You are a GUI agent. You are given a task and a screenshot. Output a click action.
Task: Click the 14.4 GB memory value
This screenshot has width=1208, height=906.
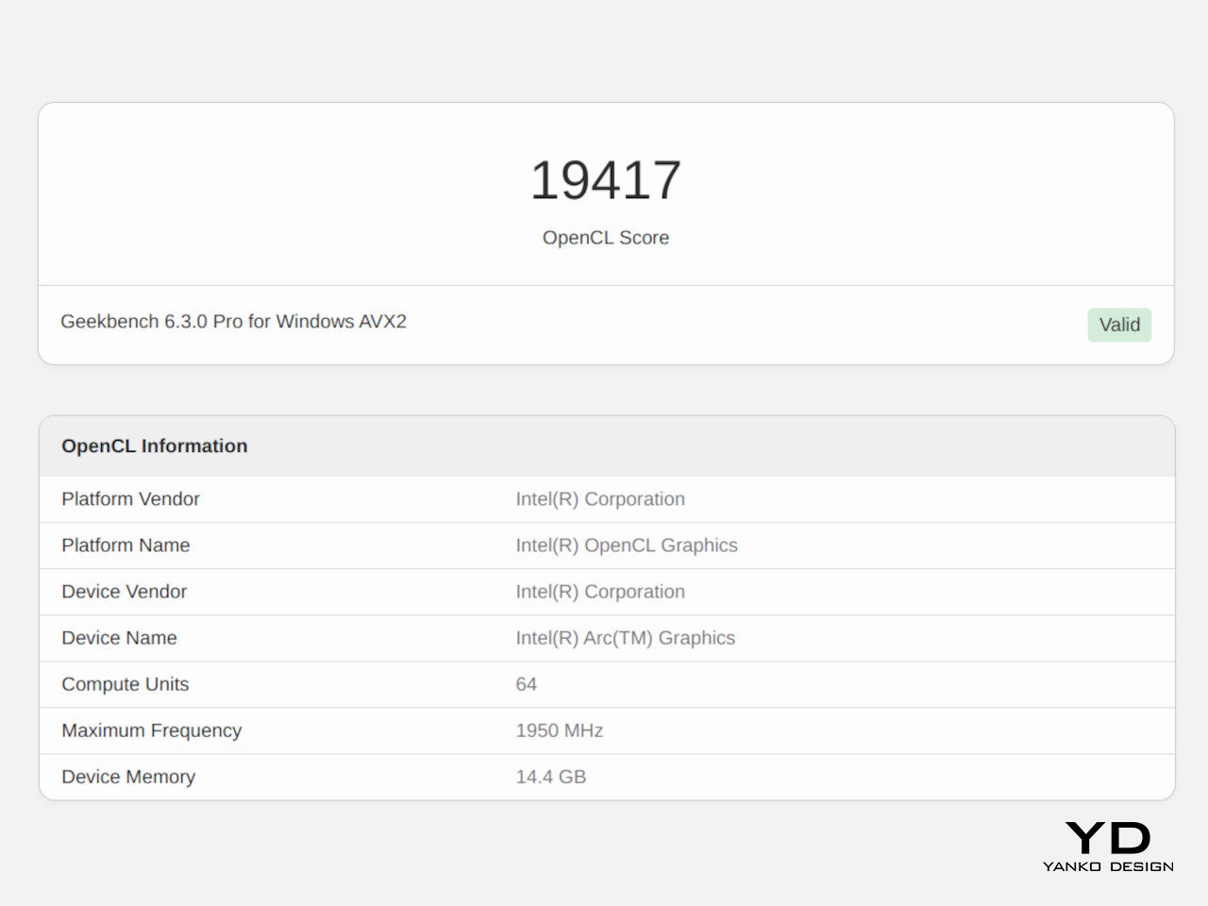point(550,777)
